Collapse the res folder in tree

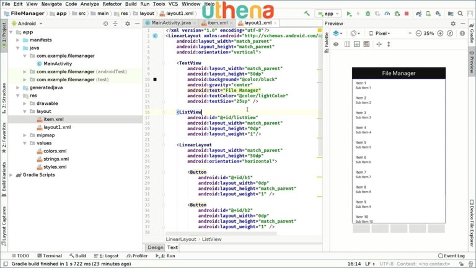[x=18, y=96]
